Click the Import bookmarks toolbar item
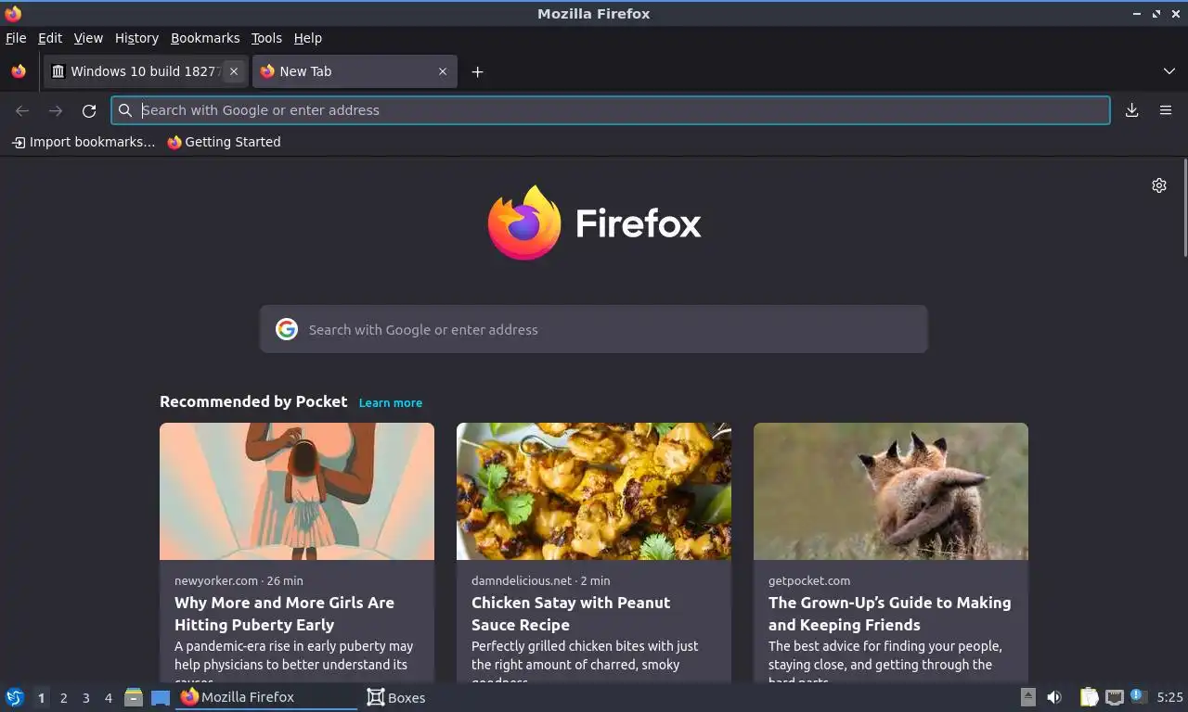The image size is (1188, 712). point(84,142)
